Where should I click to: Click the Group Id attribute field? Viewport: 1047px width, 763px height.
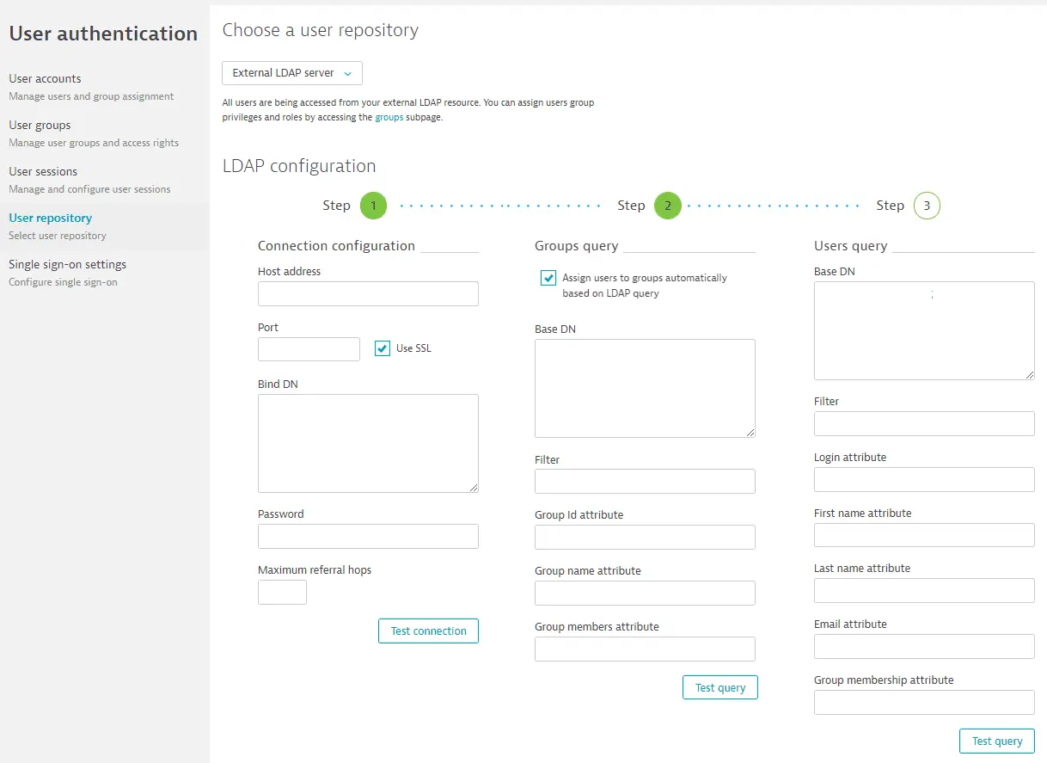point(645,537)
